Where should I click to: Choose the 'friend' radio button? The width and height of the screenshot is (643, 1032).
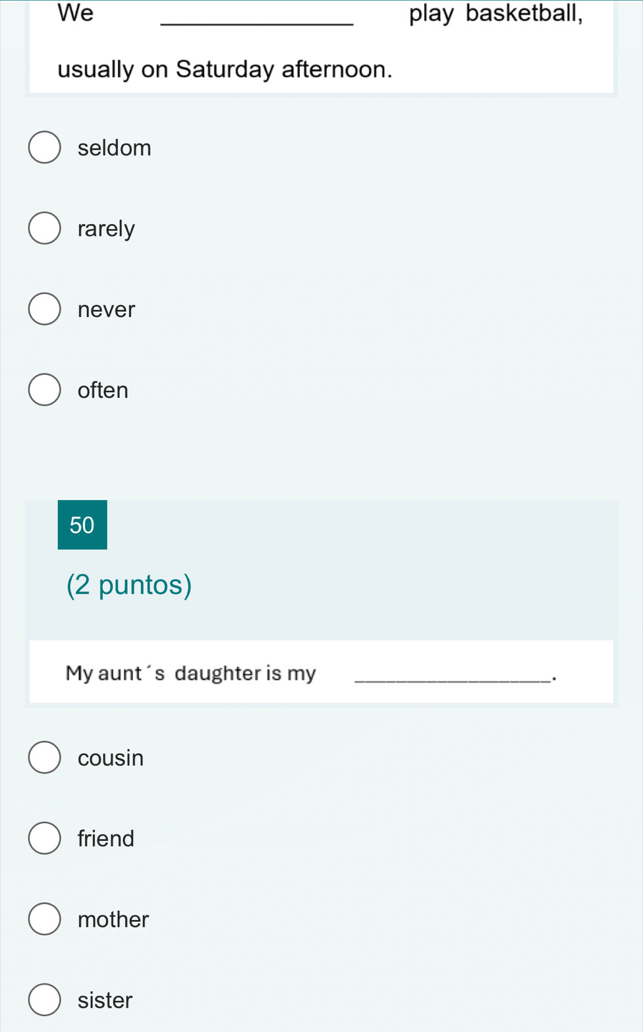click(44, 838)
